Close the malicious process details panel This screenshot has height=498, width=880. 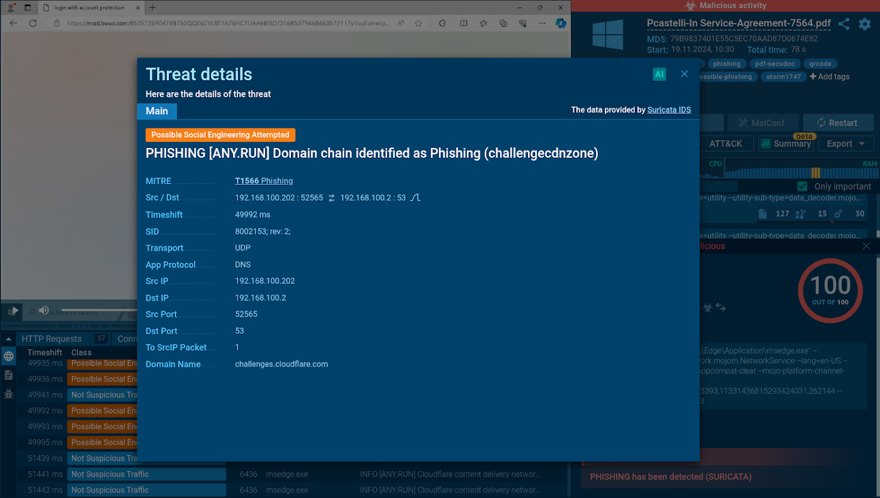coord(866,246)
